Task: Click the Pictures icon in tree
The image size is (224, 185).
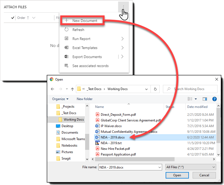Action: (58, 152)
